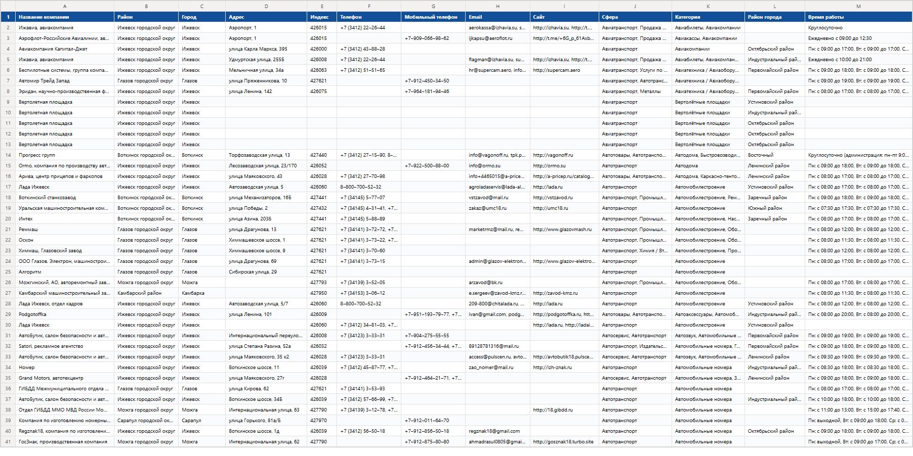Click the 'Grand Motors, автотехцентр' cell
The height and width of the screenshot is (456, 913).
(x=65, y=378)
